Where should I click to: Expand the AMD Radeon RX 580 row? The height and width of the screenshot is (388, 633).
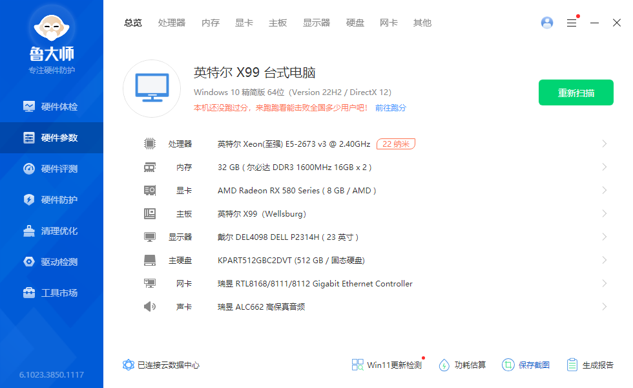[x=604, y=190]
